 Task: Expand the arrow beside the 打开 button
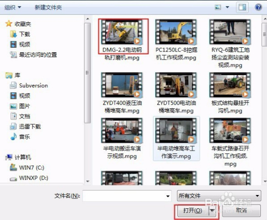pyautogui.click(x=212, y=211)
